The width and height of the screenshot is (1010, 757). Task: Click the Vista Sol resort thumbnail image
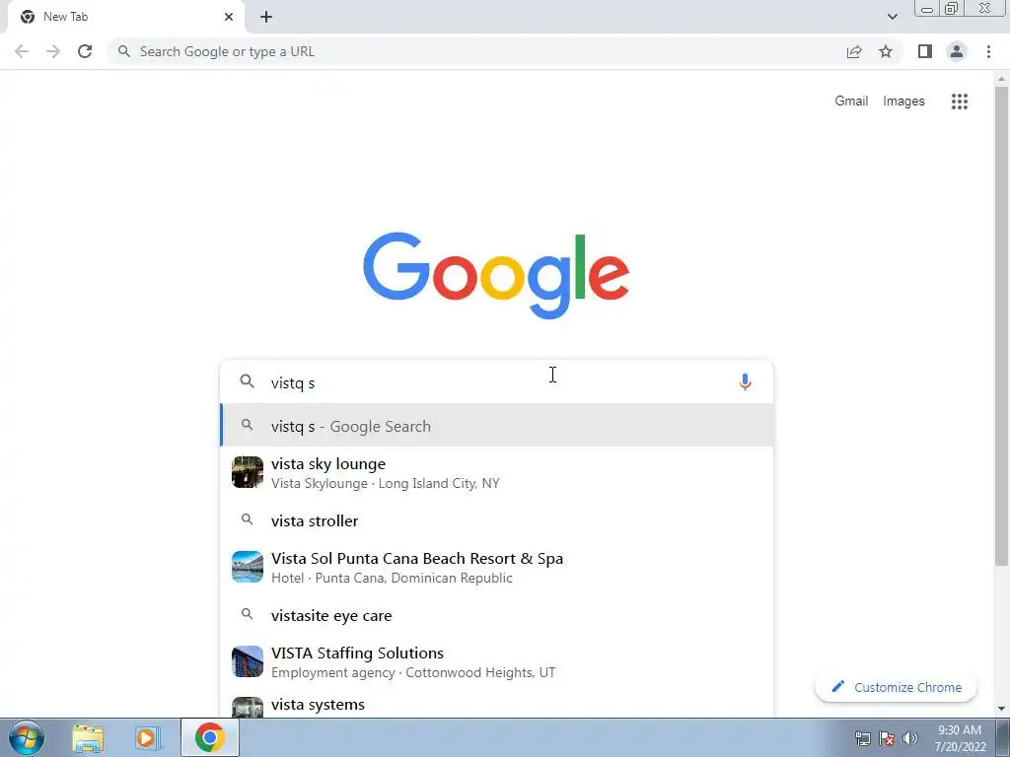[248, 567]
